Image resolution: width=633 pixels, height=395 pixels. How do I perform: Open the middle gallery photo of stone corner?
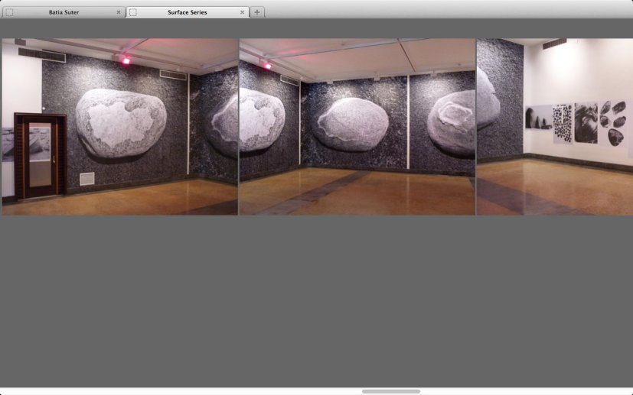(357, 127)
